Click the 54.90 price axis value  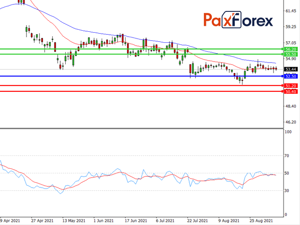(291, 59)
